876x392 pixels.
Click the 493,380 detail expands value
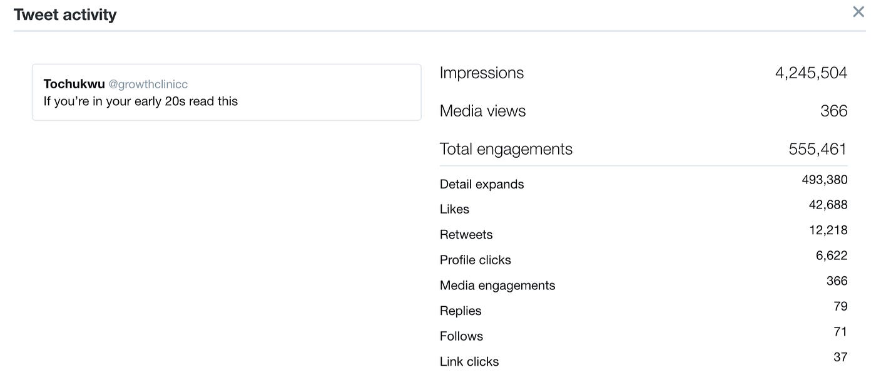pyautogui.click(x=824, y=180)
